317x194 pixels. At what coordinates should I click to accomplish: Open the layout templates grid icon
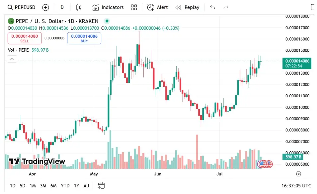tap(134, 8)
